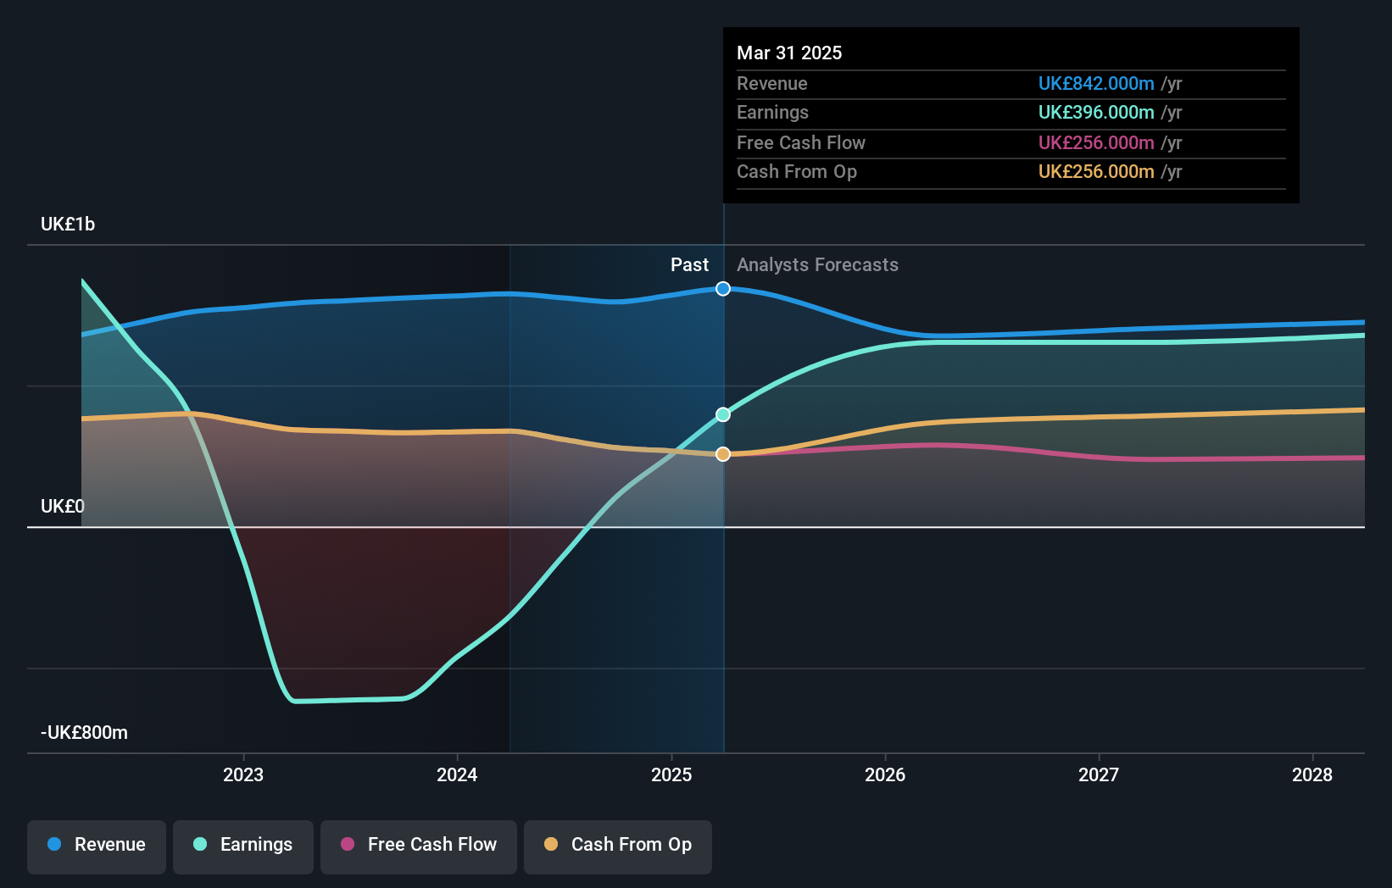Click the teal Earnings dot in the legend

tap(199, 845)
